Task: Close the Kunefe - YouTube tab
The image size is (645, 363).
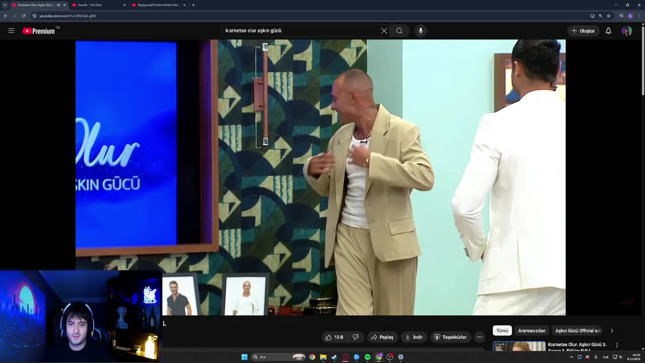Action: coord(124,5)
